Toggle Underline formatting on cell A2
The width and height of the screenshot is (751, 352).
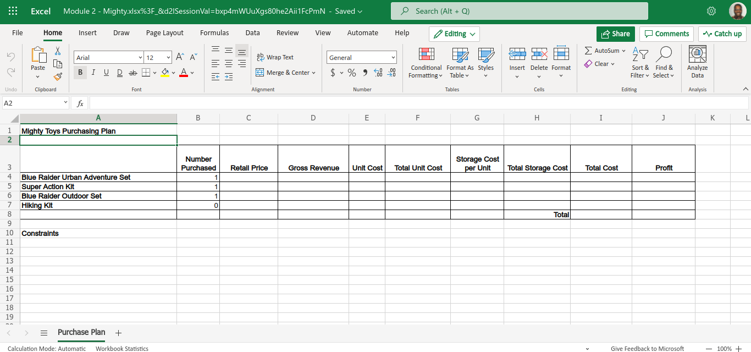pos(106,72)
